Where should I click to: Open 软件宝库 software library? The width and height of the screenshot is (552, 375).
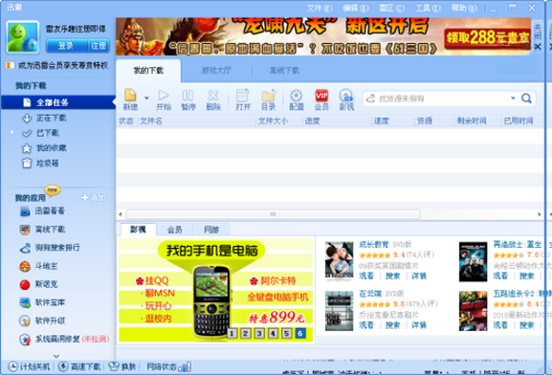tap(42, 302)
